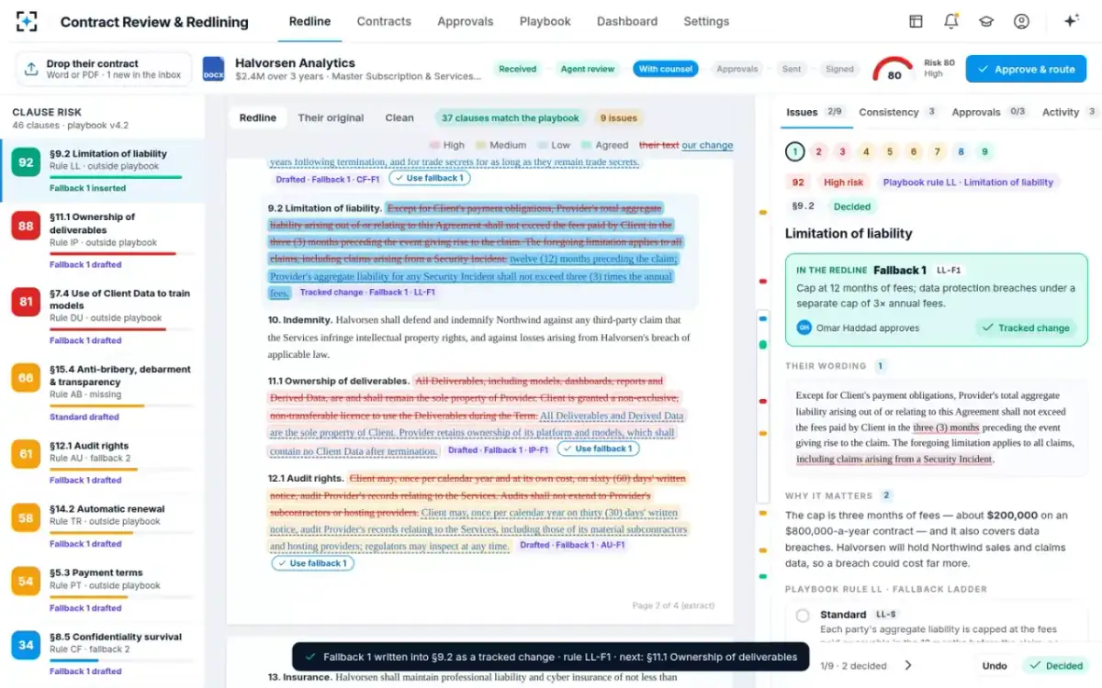Jump to issue 3 circle
The width and height of the screenshot is (1102, 688).
(843, 152)
